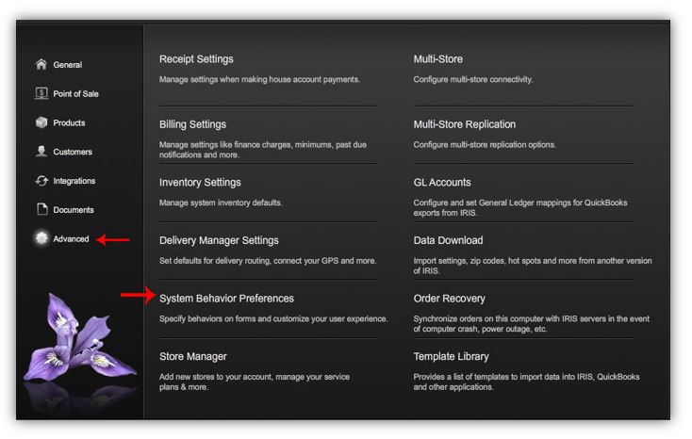Image resolution: width=692 pixels, height=439 pixels.
Task: Click the Products box icon
Action: [x=41, y=122]
